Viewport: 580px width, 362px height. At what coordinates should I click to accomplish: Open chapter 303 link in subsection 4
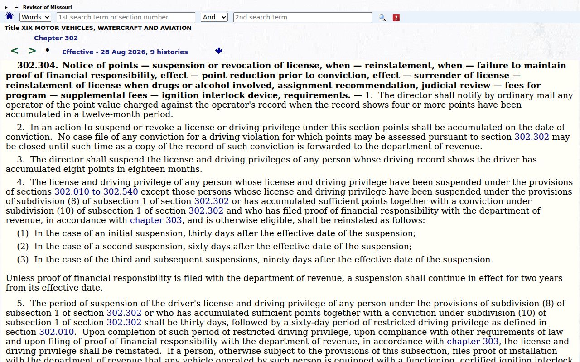click(156, 220)
